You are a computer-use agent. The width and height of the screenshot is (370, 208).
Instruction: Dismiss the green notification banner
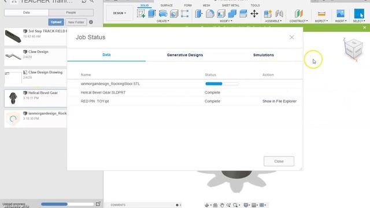tap(365, 28)
